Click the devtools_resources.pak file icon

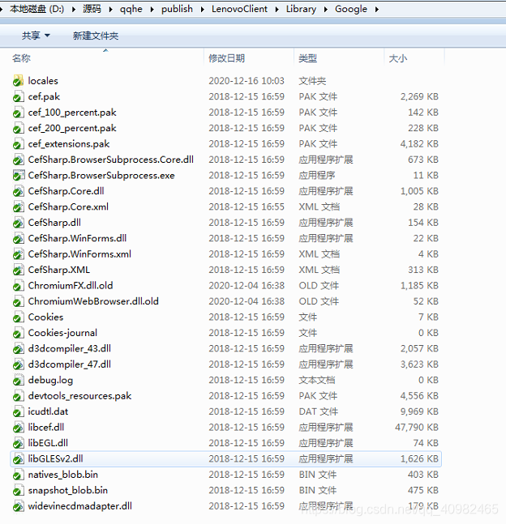pos(19,396)
